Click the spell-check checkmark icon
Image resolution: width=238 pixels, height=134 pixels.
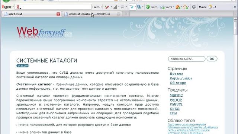point(131,7)
